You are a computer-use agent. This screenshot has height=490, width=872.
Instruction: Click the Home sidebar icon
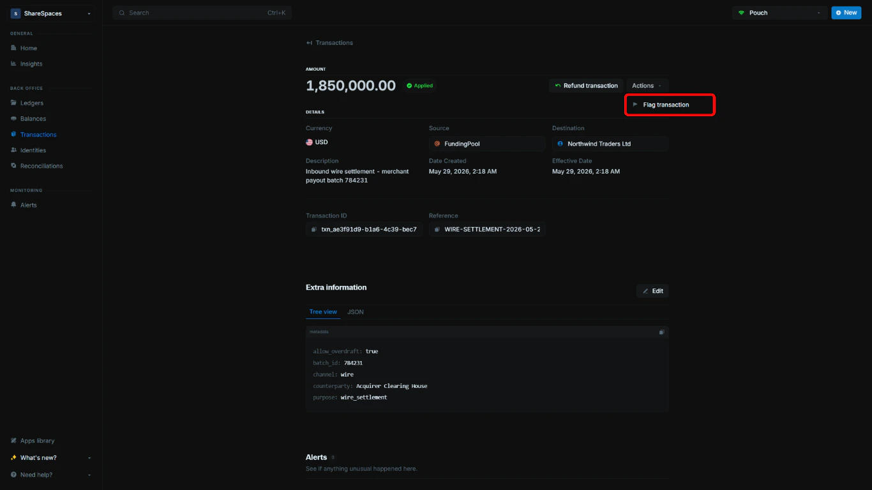point(14,48)
